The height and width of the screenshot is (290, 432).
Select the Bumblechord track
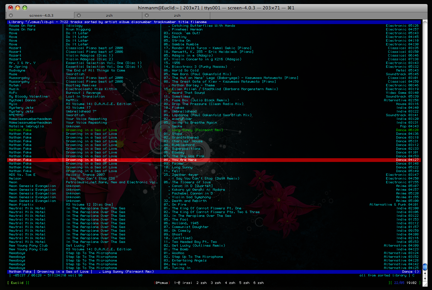point(183,145)
